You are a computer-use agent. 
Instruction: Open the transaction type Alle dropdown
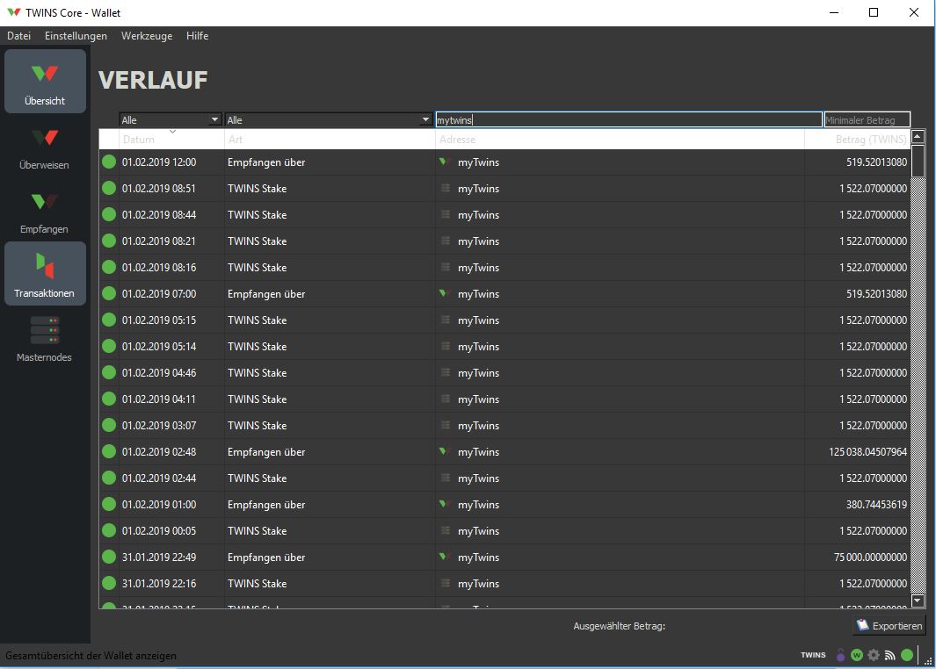(329, 120)
